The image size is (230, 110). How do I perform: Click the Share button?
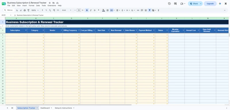click(x=193, y=4)
